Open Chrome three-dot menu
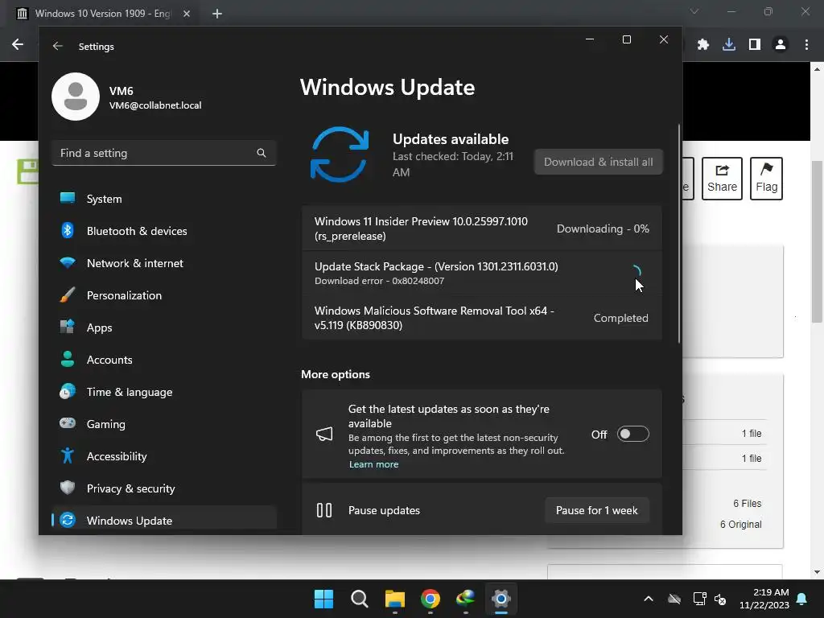 click(806, 45)
